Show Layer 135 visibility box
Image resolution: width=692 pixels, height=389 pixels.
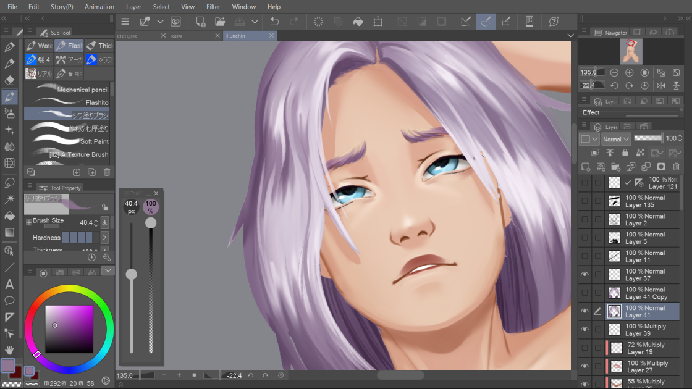(x=584, y=201)
